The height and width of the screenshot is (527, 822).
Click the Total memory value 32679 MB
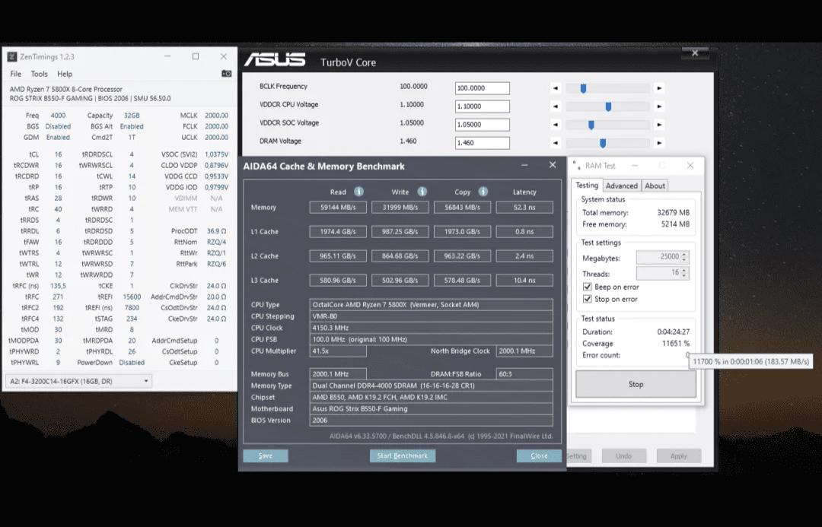pos(673,213)
